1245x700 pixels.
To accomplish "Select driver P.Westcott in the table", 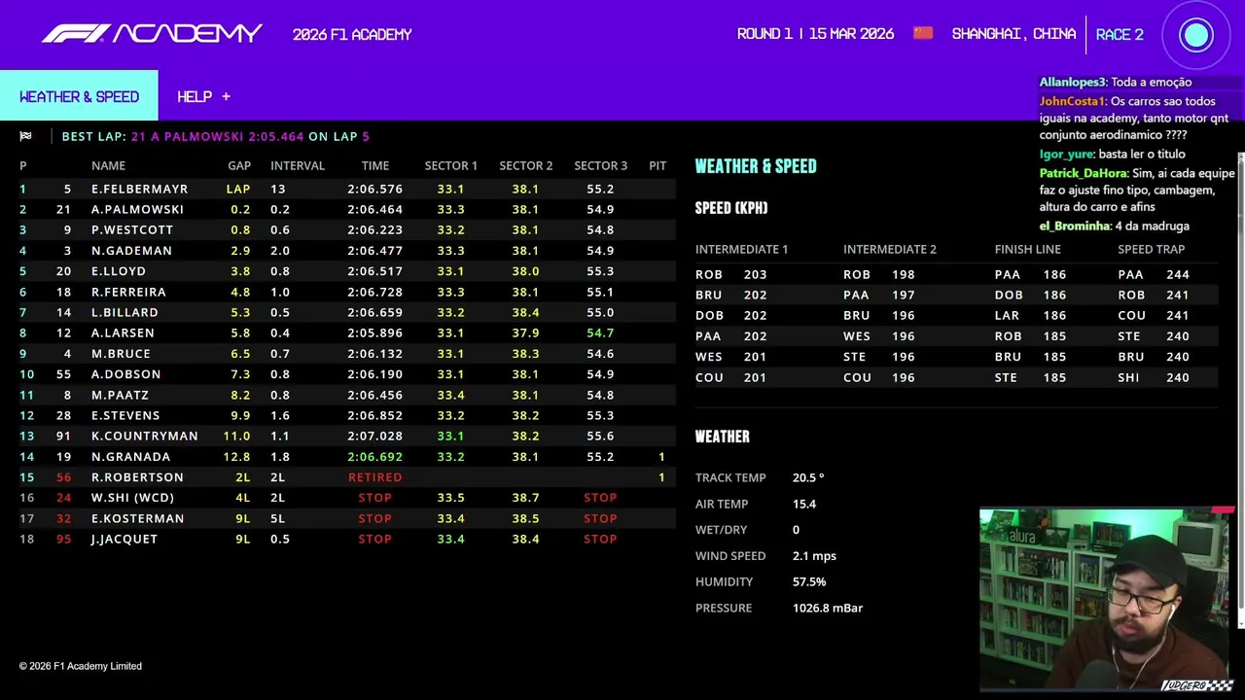I will click(x=132, y=229).
